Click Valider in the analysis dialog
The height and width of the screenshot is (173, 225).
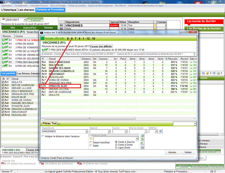click(188, 152)
